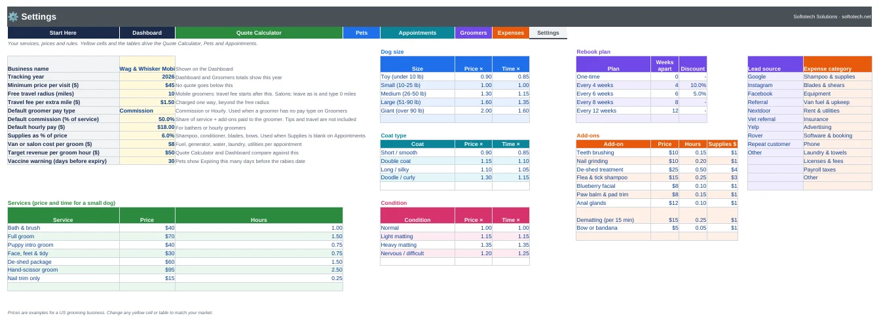Click the Default commission 50.0% cell
The height and width of the screenshot is (322, 879).
click(147, 119)
